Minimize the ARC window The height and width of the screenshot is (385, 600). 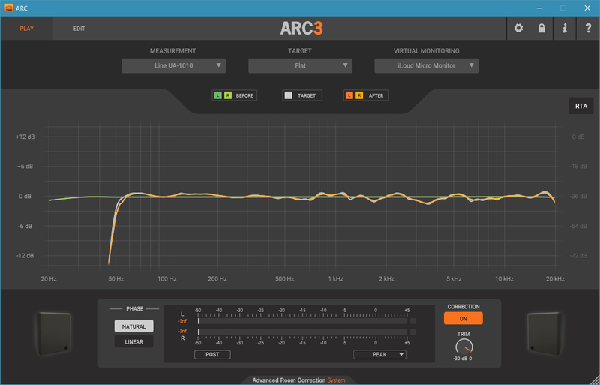(x=539, y=8)
